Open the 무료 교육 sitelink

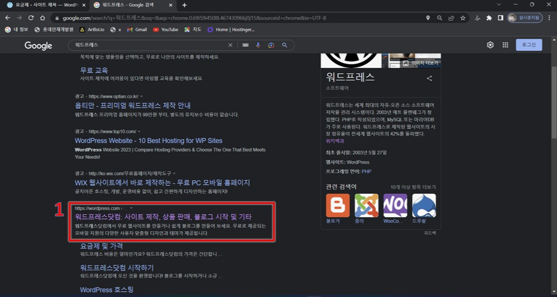click(94, 70)
